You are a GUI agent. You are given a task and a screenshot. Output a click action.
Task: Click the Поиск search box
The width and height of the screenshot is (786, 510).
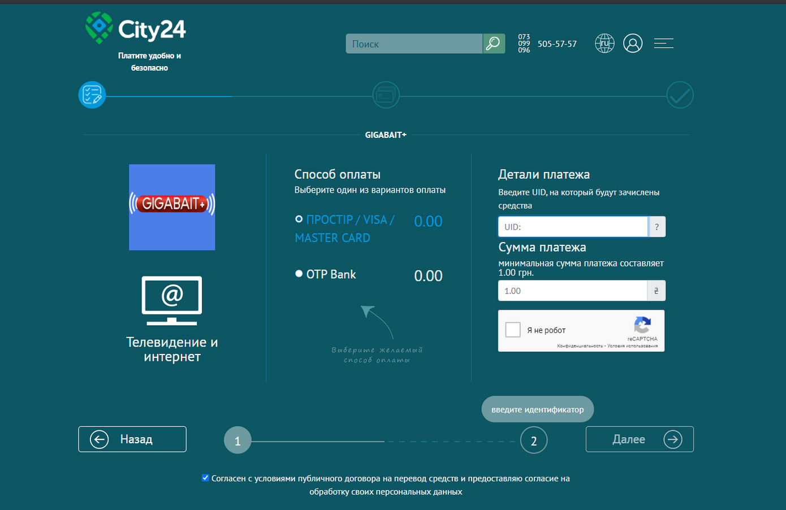tap(414, 44)
